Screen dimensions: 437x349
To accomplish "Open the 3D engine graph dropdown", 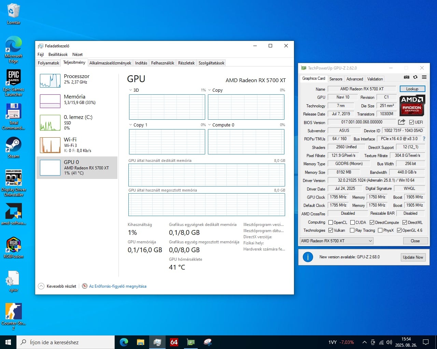I will (130, 90).
